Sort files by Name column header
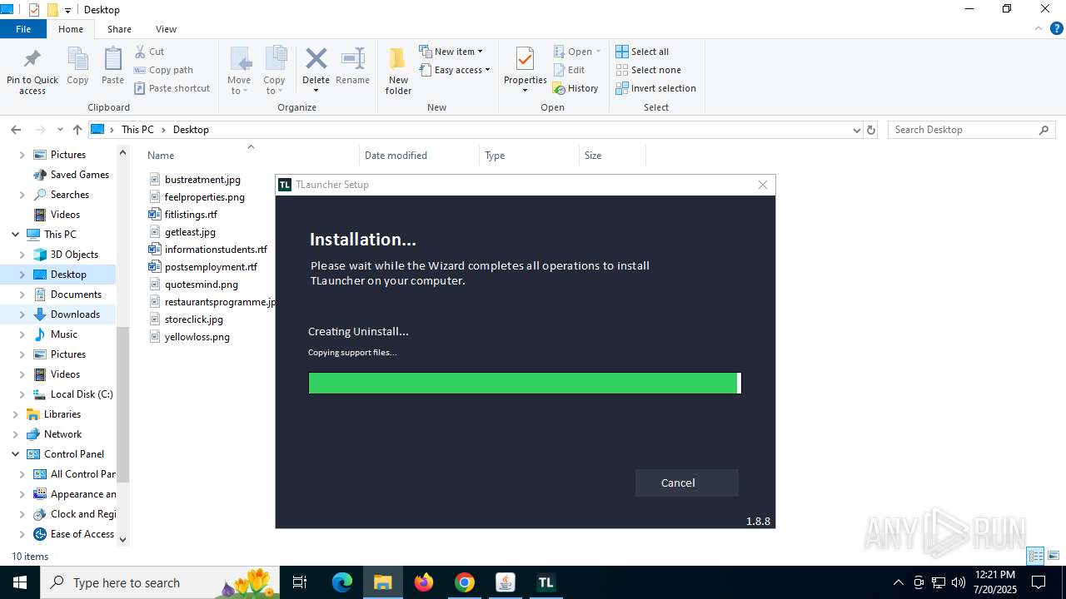Screen dimensions: 1066x599 click(x=250, y=156)
